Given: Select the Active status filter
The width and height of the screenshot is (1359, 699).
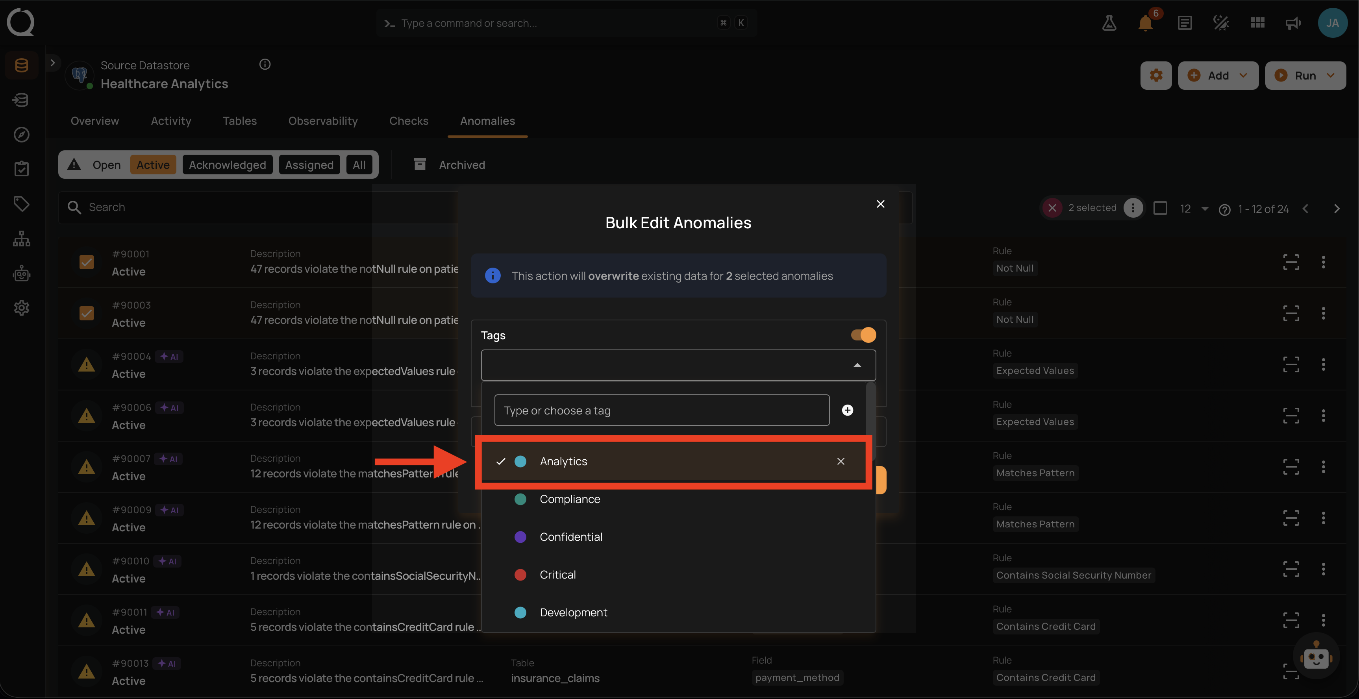Looking at the screenshot, I should click(x=153, y=165).
